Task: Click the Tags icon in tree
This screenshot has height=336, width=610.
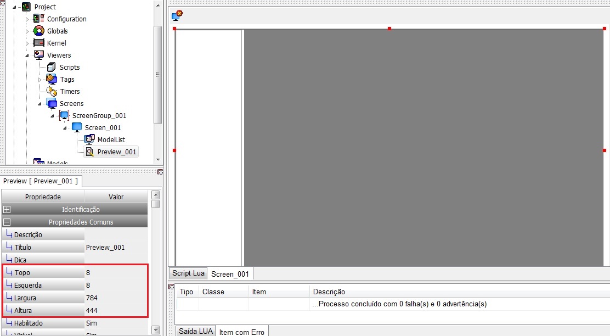Action: [52, 79]
